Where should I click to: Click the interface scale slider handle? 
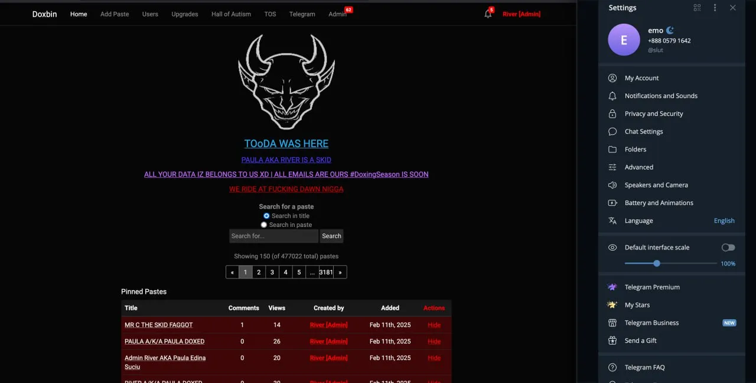tap(657, 264)
